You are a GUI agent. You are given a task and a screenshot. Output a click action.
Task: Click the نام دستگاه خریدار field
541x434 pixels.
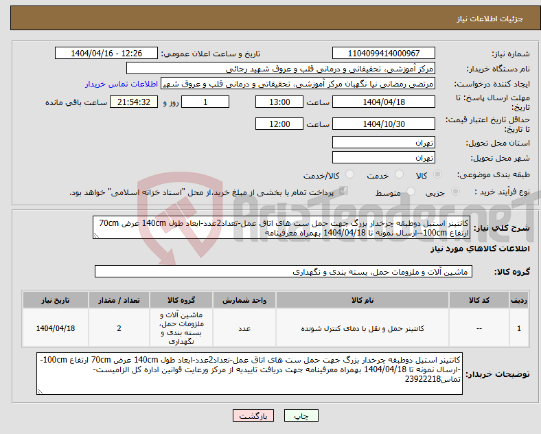[280, 68]
